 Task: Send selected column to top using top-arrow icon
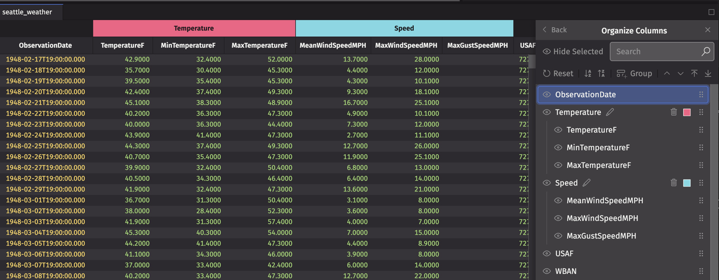pos(694,73)
